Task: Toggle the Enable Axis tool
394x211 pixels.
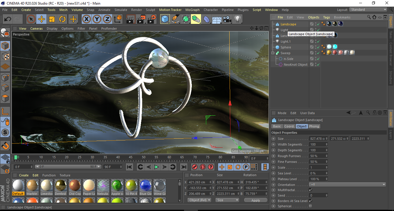Action: pos(5,112)
